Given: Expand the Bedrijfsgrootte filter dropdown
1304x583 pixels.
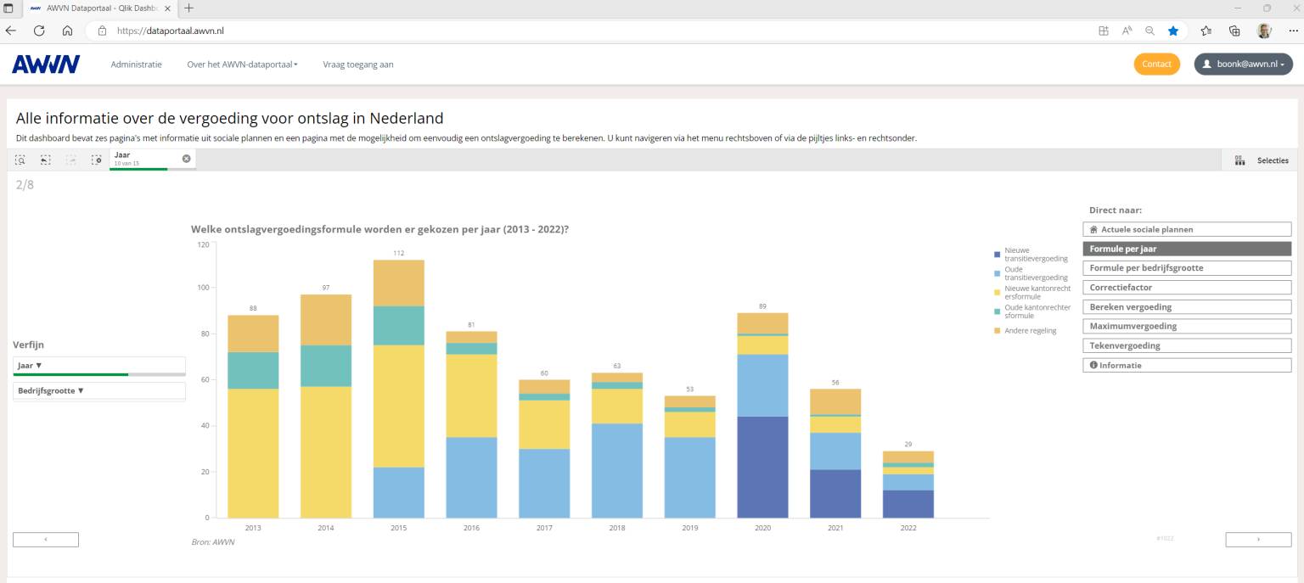Looking at the screenshot, I should click(98, 391).
